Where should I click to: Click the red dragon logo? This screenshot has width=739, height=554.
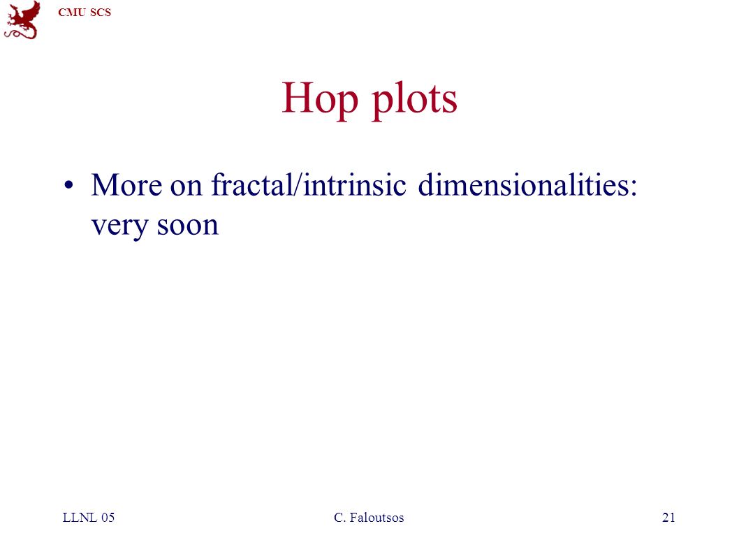[22, 20]
